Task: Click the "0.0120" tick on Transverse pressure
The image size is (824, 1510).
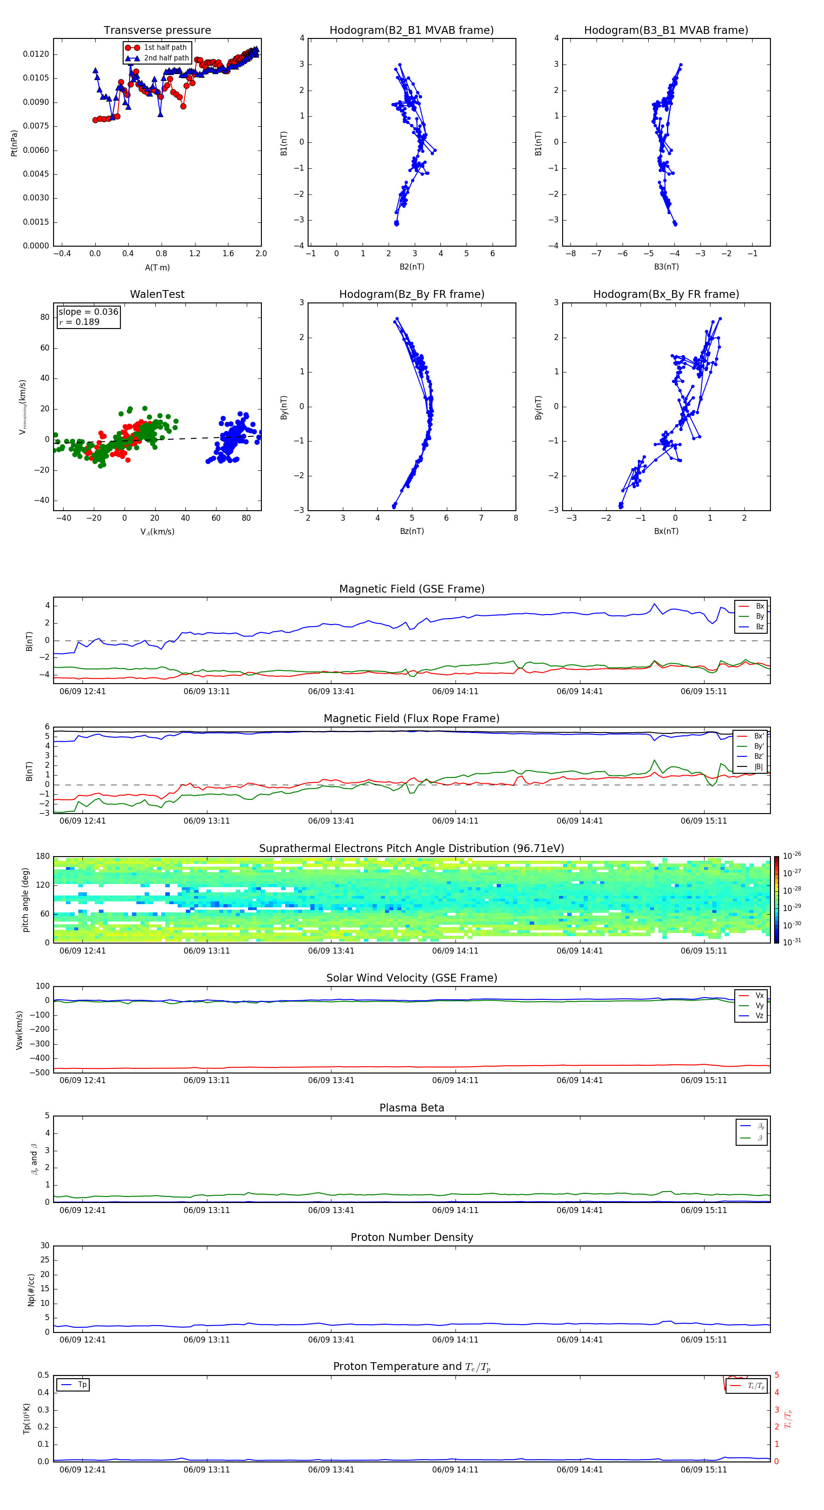Action: pyautogui.click(x=36, y=54)
